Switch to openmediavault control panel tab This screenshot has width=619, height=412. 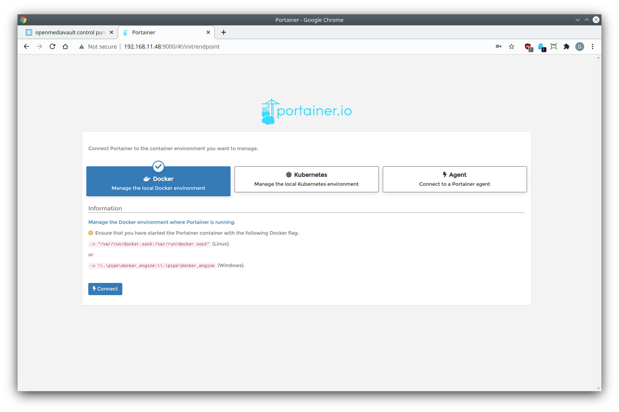[70, 32]
